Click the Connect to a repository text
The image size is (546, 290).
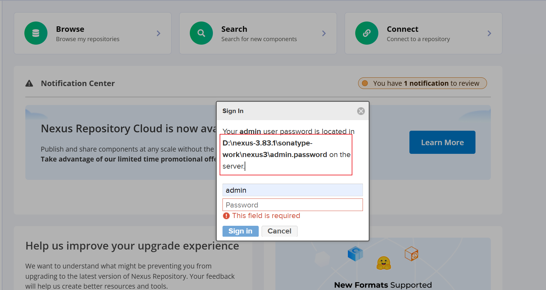[x=418, y=39]
